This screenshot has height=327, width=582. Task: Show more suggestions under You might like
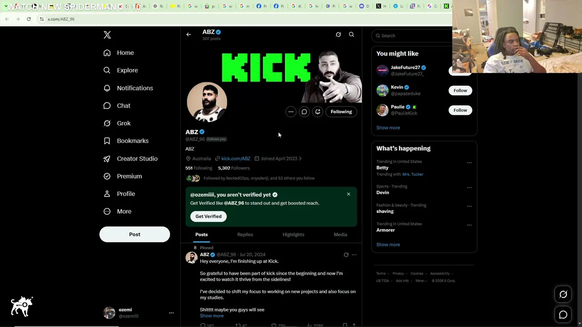tap(388, 128)
